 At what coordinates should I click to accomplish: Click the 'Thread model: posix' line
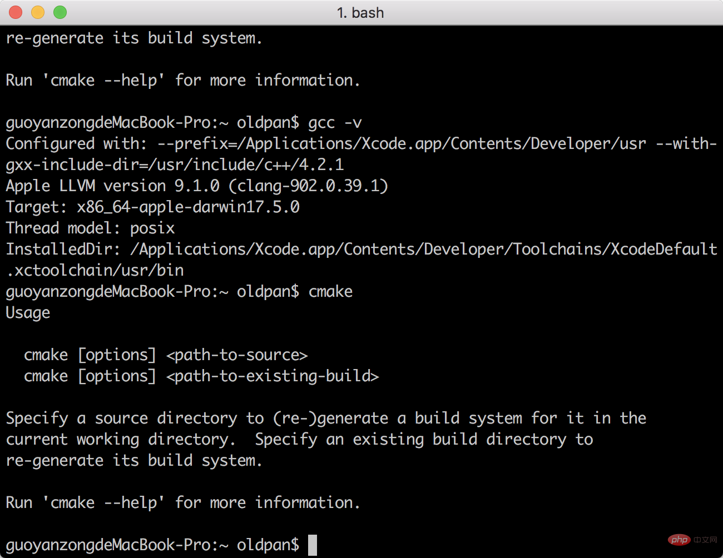tap(90, 228)
